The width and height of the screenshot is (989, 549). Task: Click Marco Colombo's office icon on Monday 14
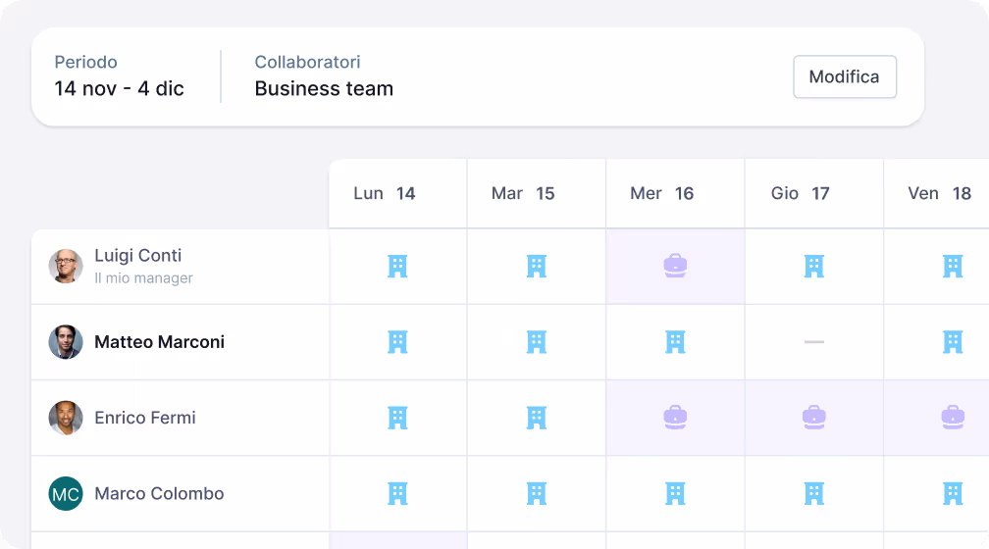pyautogui.click(x=397, y=493)
